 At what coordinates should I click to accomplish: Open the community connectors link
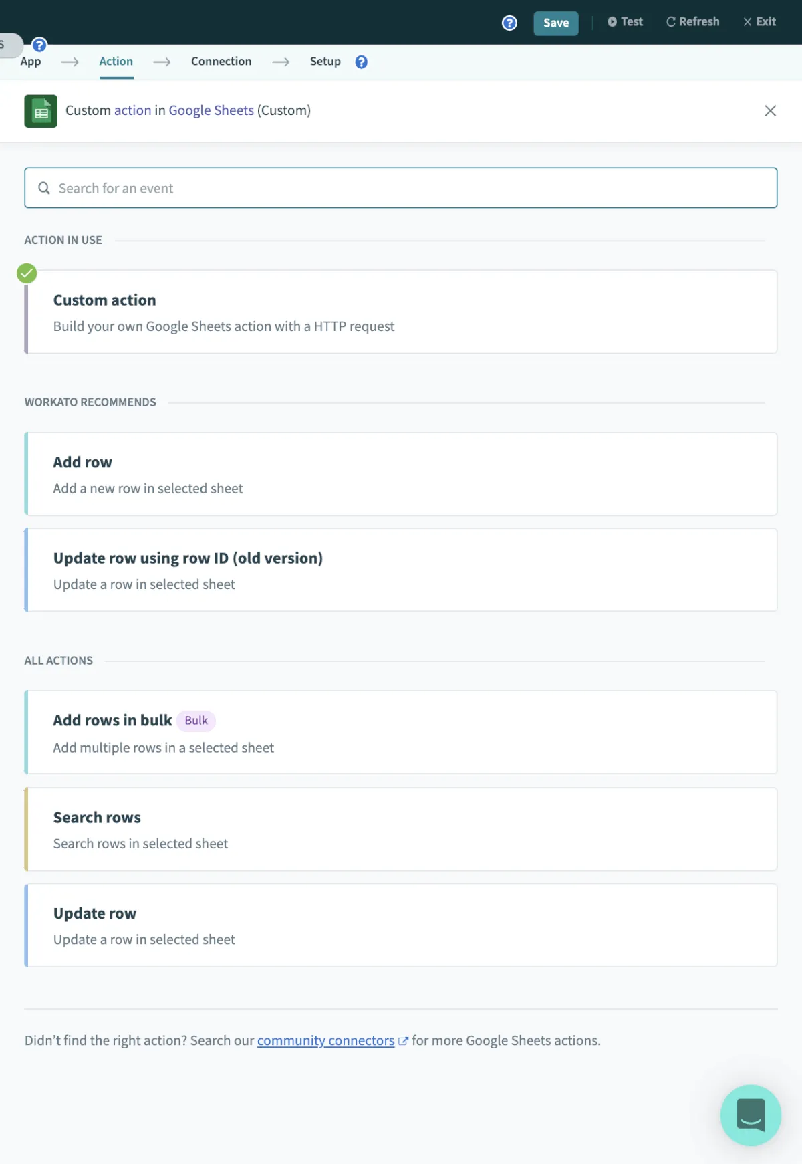[325, 1040]
